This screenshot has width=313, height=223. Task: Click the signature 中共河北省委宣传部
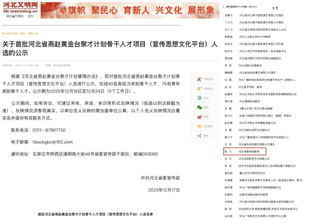160,178
